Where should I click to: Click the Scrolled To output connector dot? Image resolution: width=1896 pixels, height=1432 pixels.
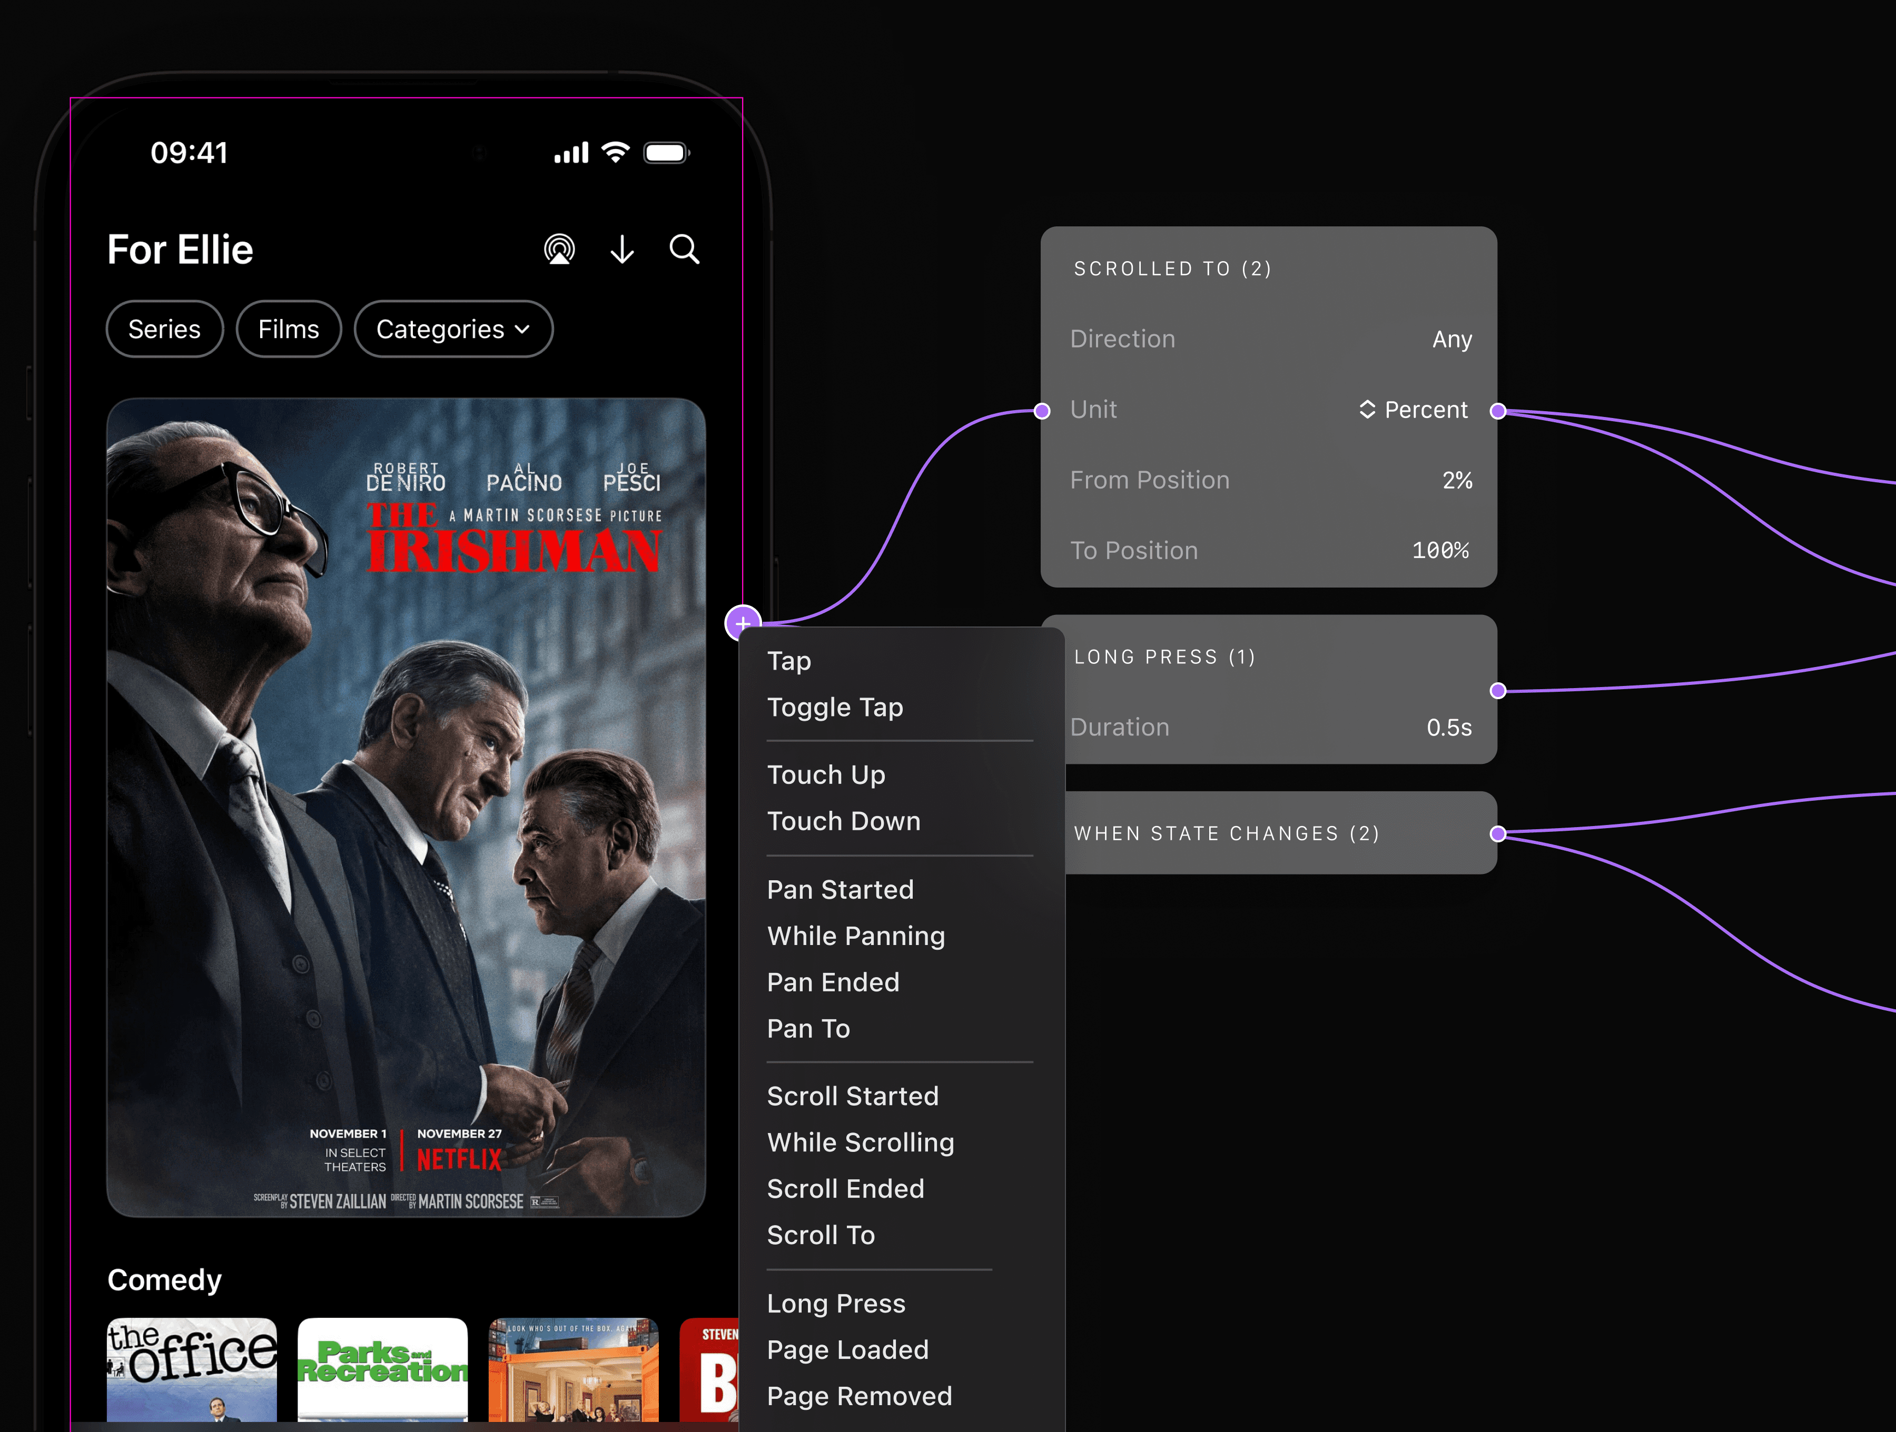(x=1497, y=411)
